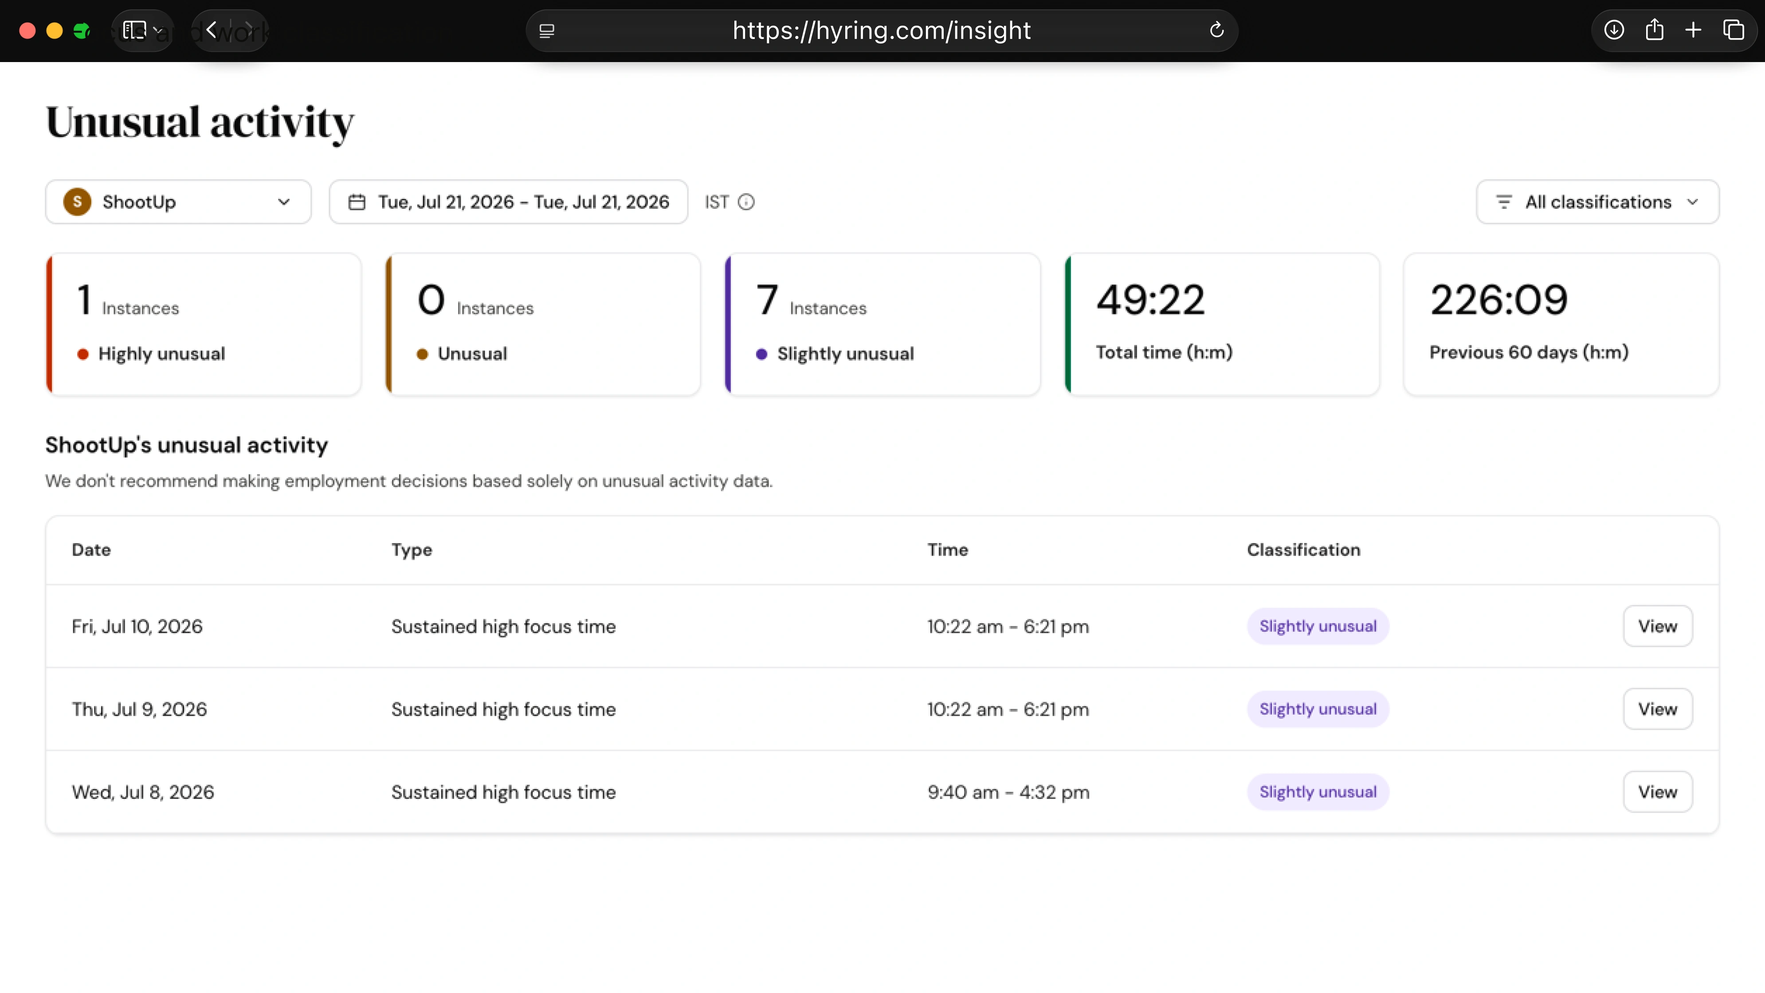Viewport: 1765px width, 993px height.
Task: Click the purple Slightly unusual dot
Action: click(761, 354)
